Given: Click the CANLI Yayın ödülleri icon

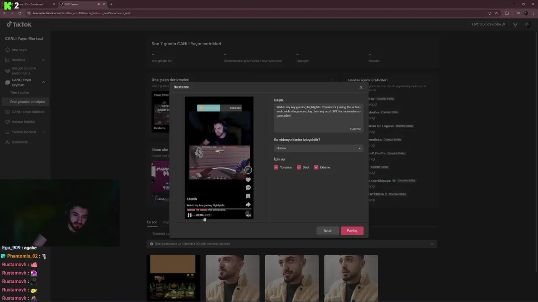Looking at the screenshot, I should [x=8, y=112].
